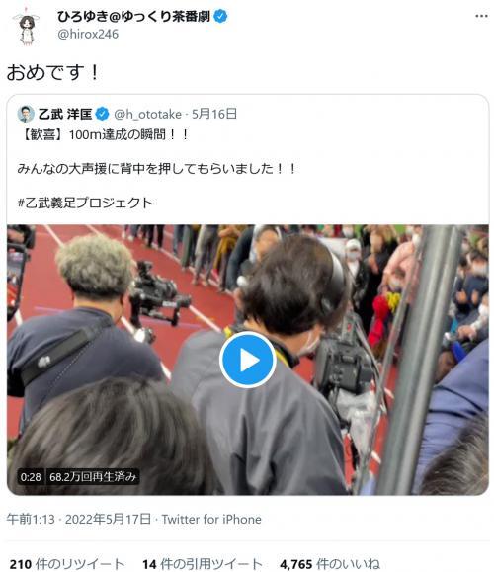Open the #乙武義足プロジェクト hashtag
The height and width of the screenshot is (572, 494).
(85, 203)
